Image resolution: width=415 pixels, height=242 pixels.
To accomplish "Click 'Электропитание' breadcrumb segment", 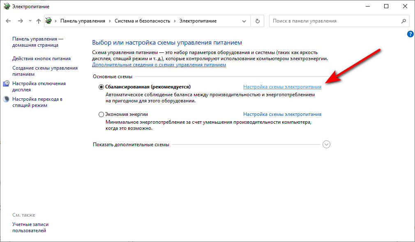I will pyautogui.click(x=198, y=21).
